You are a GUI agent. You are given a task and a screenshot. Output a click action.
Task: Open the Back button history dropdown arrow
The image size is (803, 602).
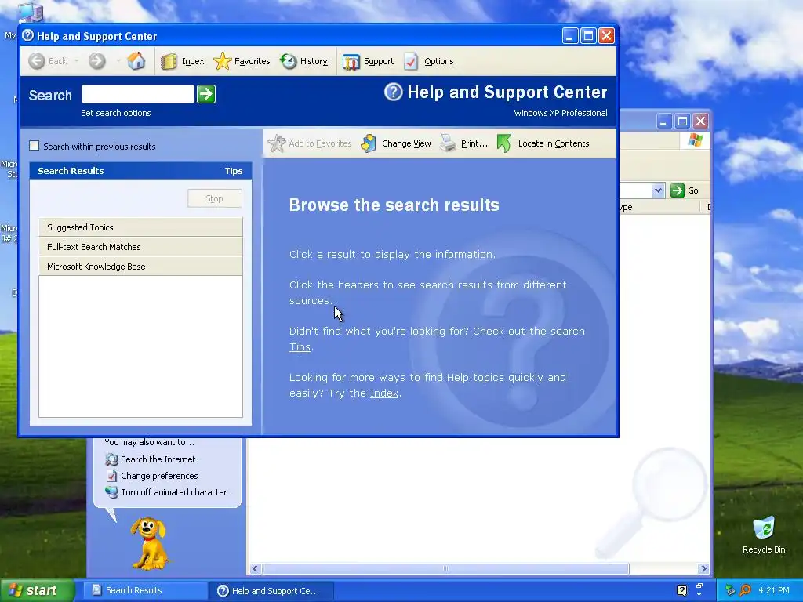tap(76, 61)
